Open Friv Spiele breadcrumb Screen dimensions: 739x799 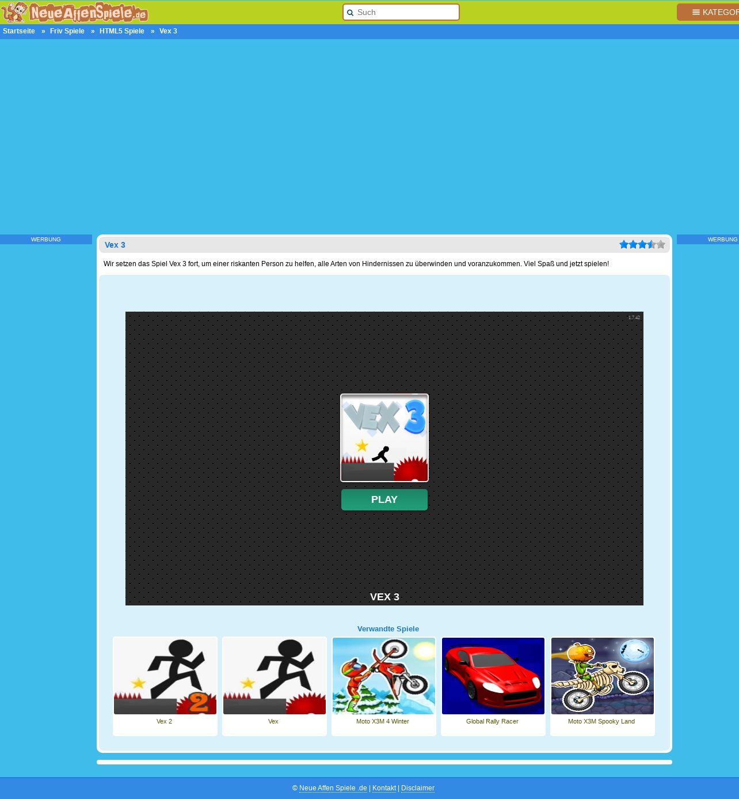[x=67, y=31]
